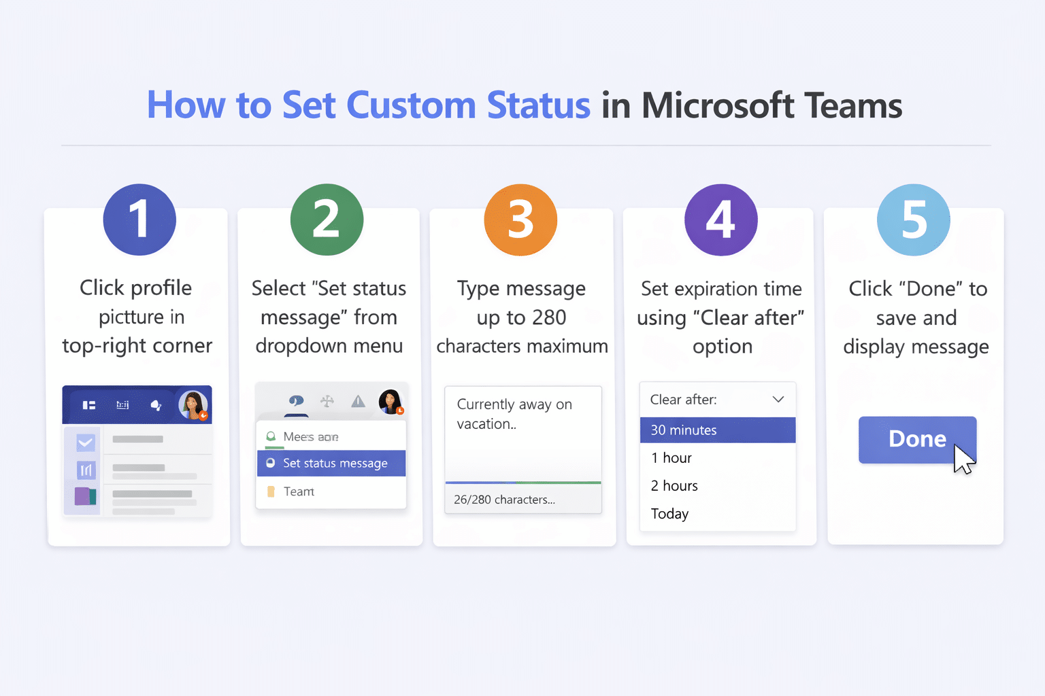1045x696 pixels.
Task: Select the "Team" menu entry
Action: click(x=299, y=491)
